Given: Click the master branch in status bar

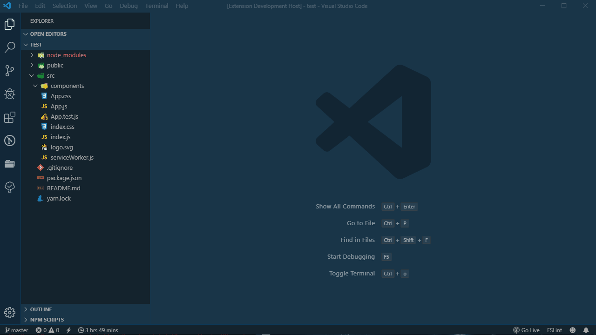Looking at the screenshot, I should (17, 330).
